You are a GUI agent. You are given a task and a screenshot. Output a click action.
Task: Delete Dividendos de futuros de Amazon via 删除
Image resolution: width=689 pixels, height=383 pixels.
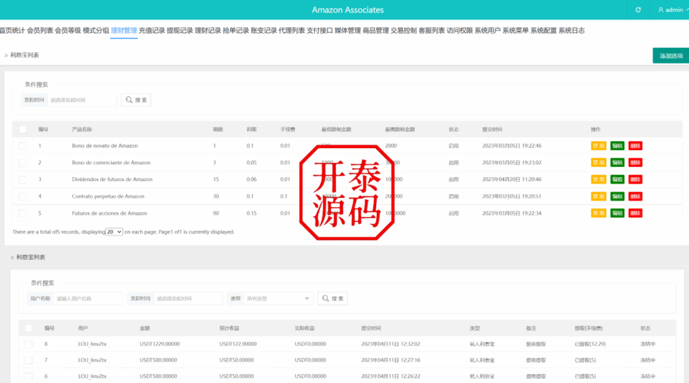tap(635, 180)
